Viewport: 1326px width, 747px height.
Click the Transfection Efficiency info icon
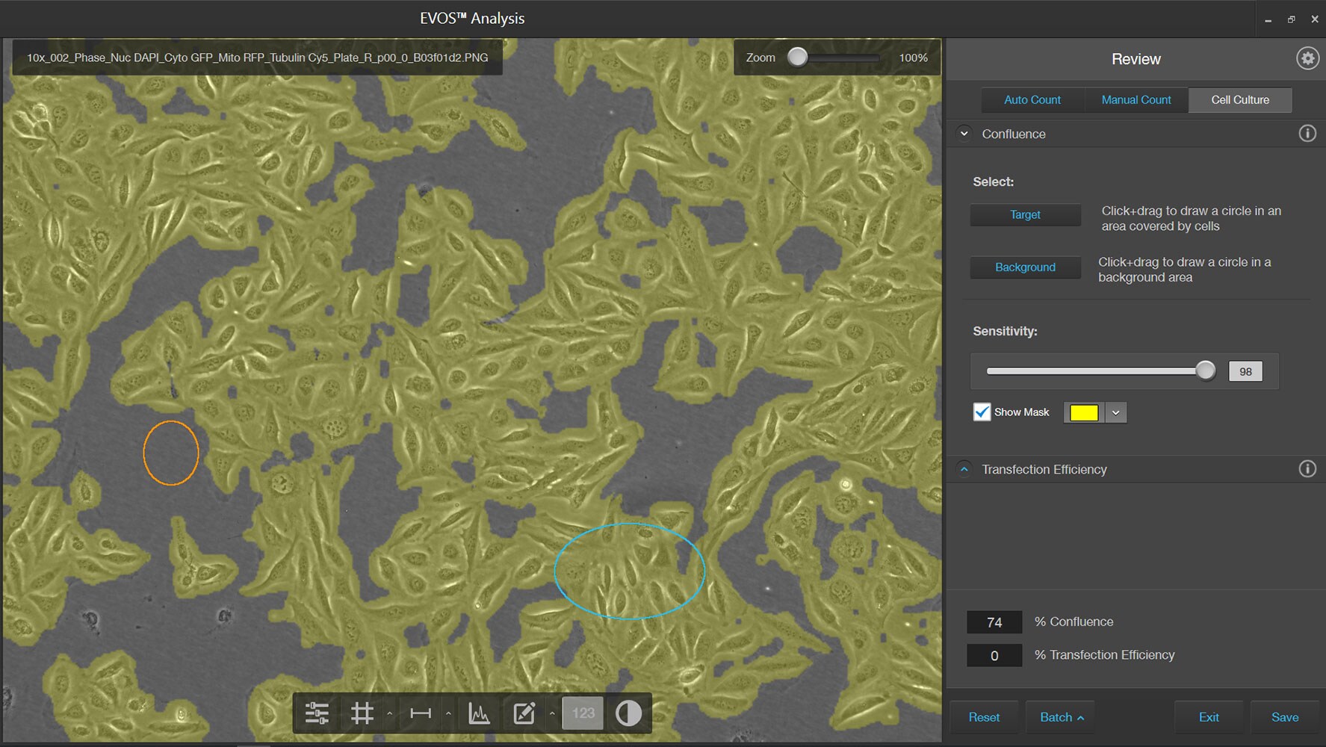[x=1307, y=469]
